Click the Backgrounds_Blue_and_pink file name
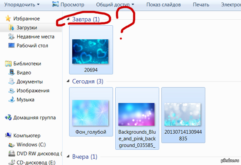241x165 pixels. (137, 139)
